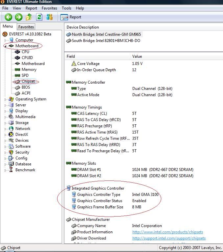Click the Operating System Windows icon
The image size is (223, 252).
[11, 99]
